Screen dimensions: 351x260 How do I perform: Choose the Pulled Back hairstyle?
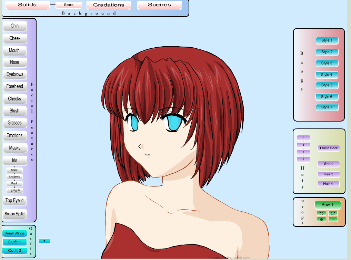[x=329, y=148]
